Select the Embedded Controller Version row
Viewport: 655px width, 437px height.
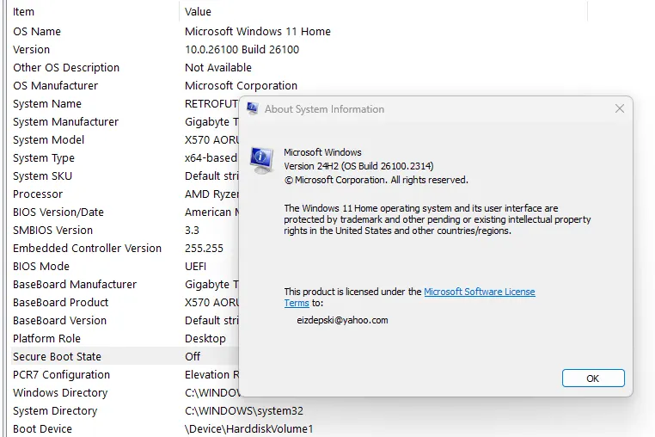125,248
